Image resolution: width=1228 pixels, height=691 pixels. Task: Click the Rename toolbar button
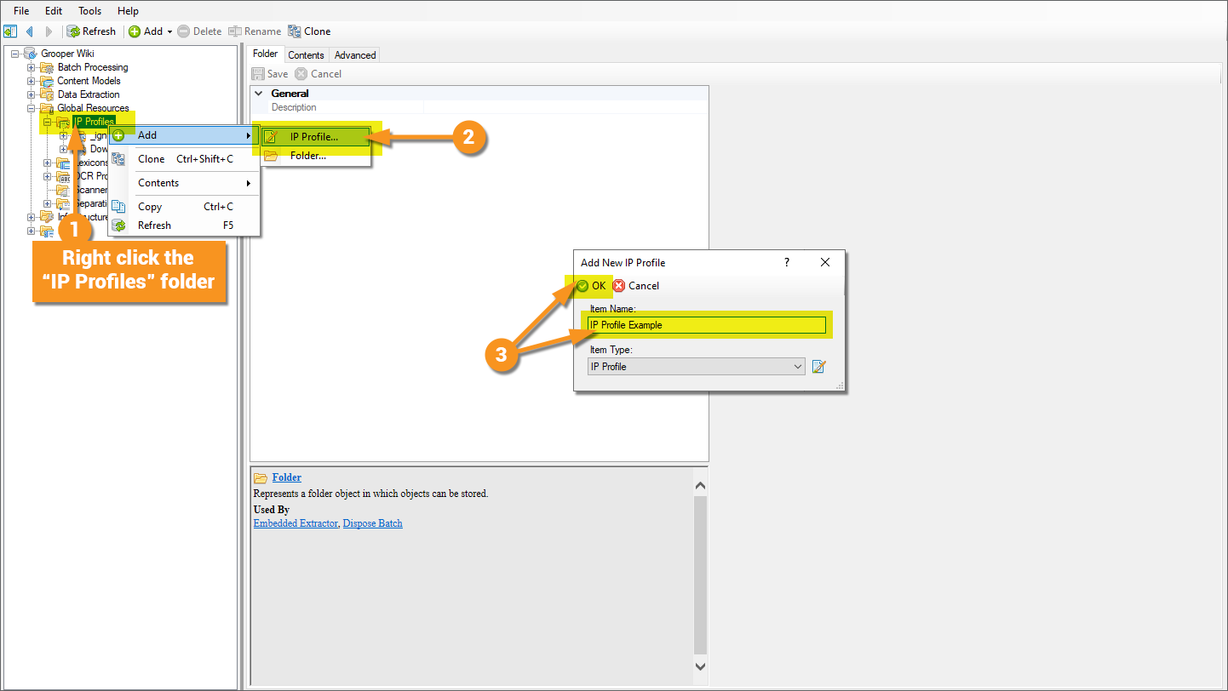point(255,31)
